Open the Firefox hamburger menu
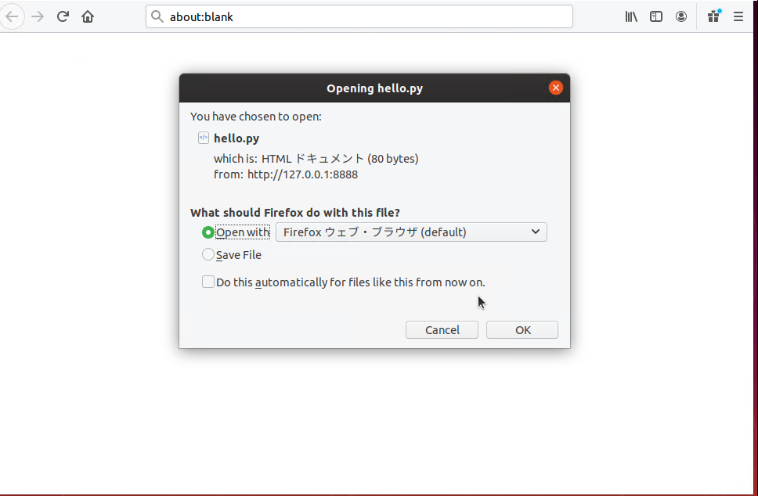The height and width of the screenshot is (496, 758). (738, 17)
